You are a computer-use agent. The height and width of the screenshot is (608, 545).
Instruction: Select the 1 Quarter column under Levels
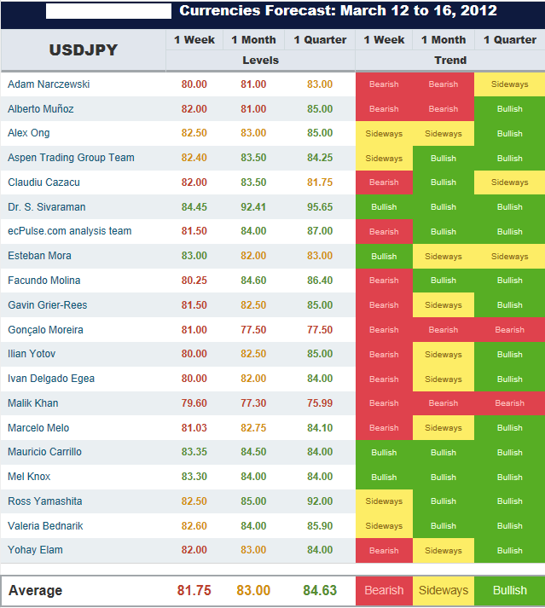click(x=320, y=40)
